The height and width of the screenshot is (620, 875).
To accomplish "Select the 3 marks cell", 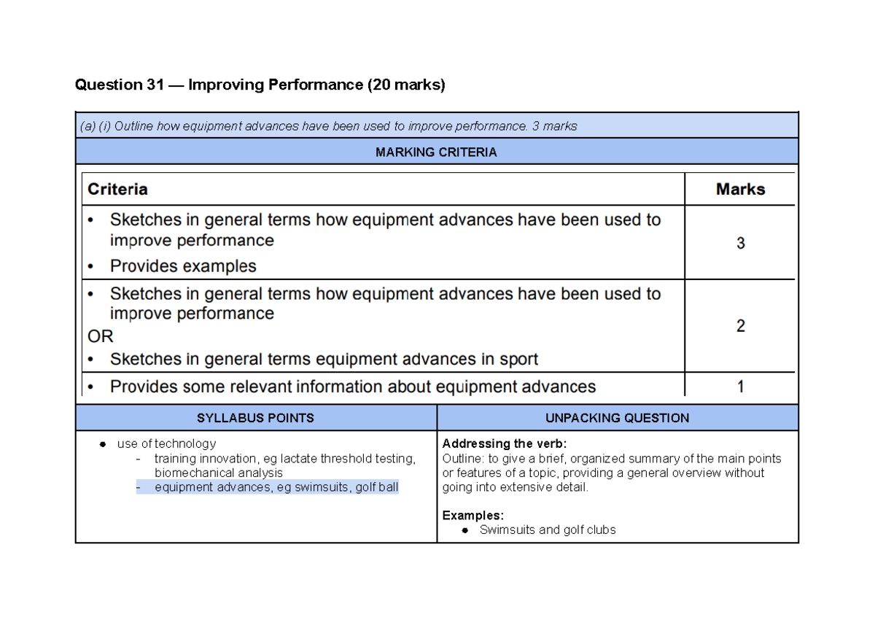I will click(x=740, y=244).
